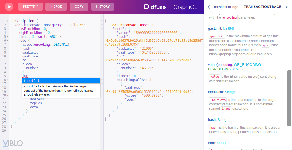Close the TransactionTrace docs panel

[287, 7]
